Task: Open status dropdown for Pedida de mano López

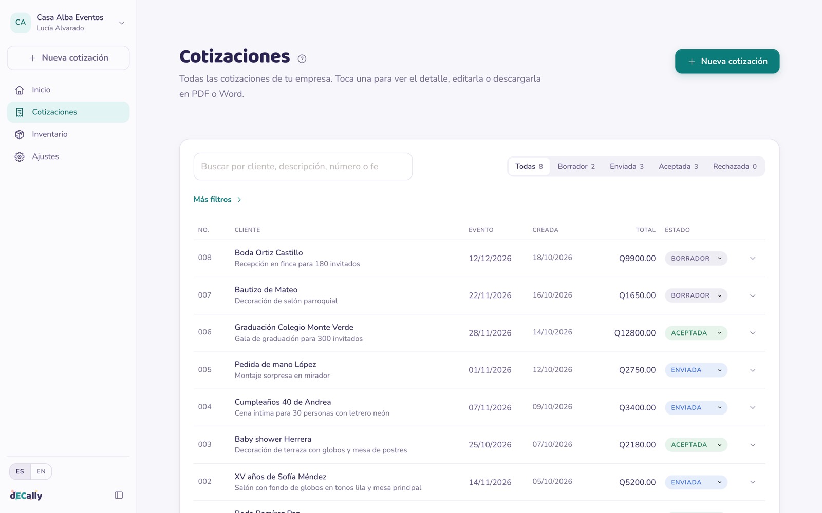Action: coord(696,370)
